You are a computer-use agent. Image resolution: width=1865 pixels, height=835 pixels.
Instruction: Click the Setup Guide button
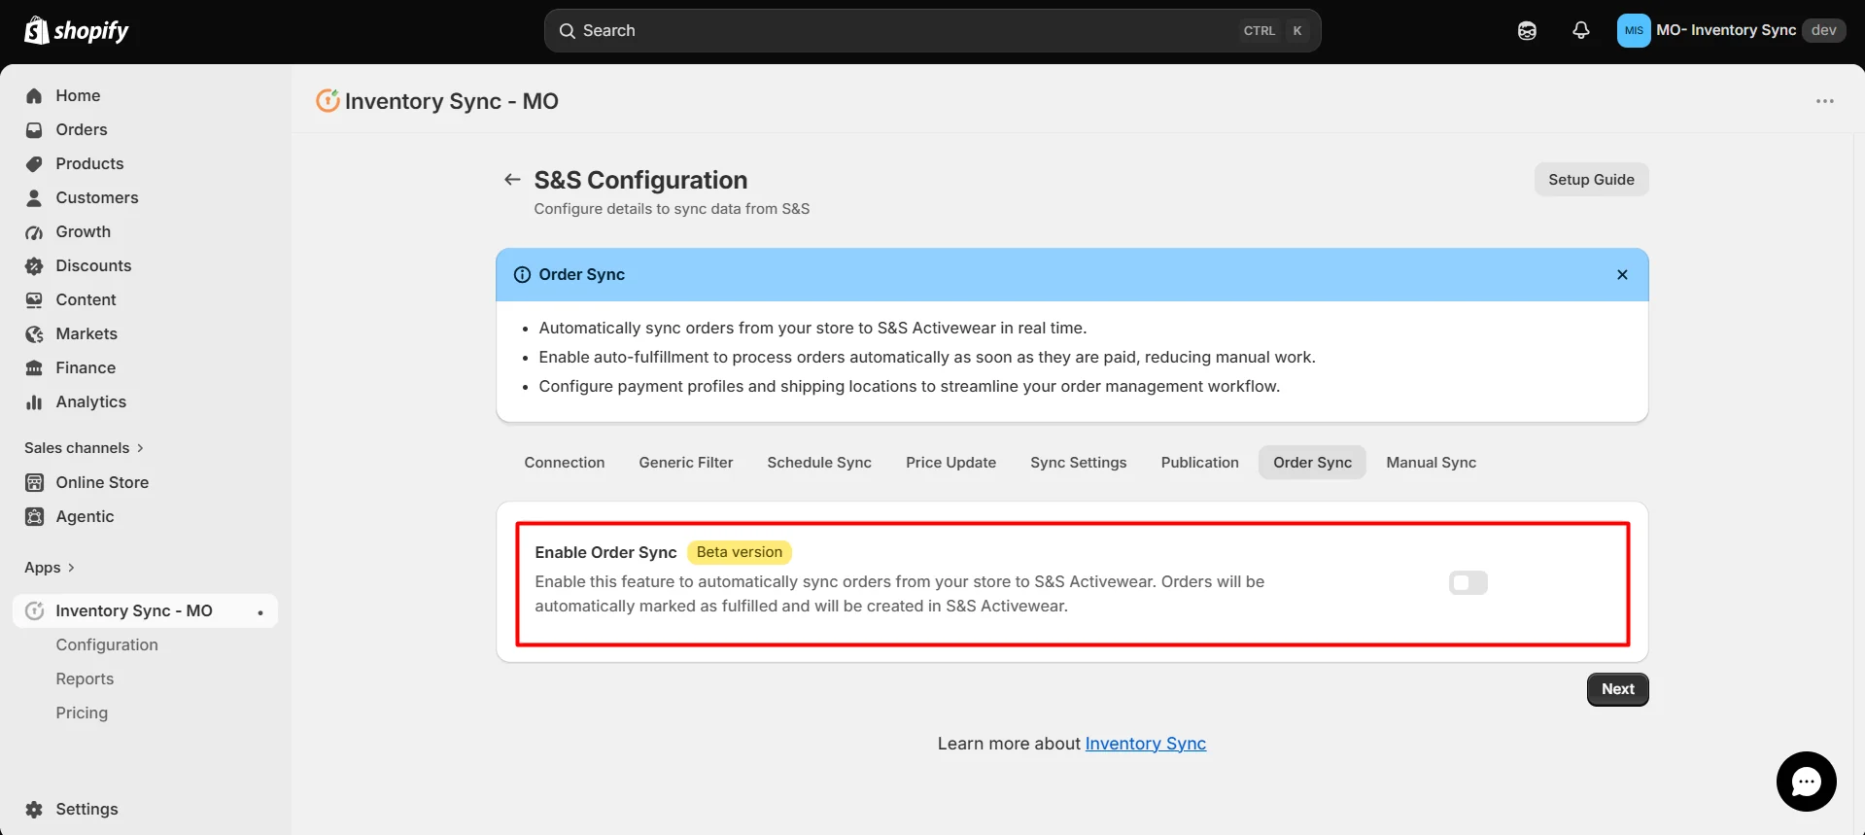coord(1591,180)
